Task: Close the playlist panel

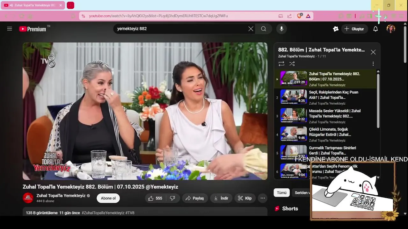Action: point(373,52)
